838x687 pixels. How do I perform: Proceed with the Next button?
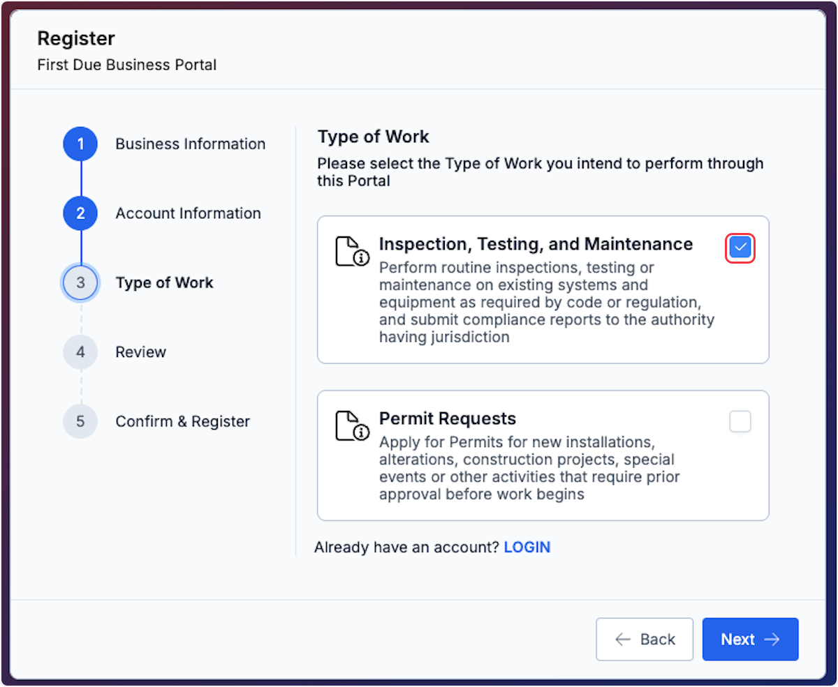[751, 640]
